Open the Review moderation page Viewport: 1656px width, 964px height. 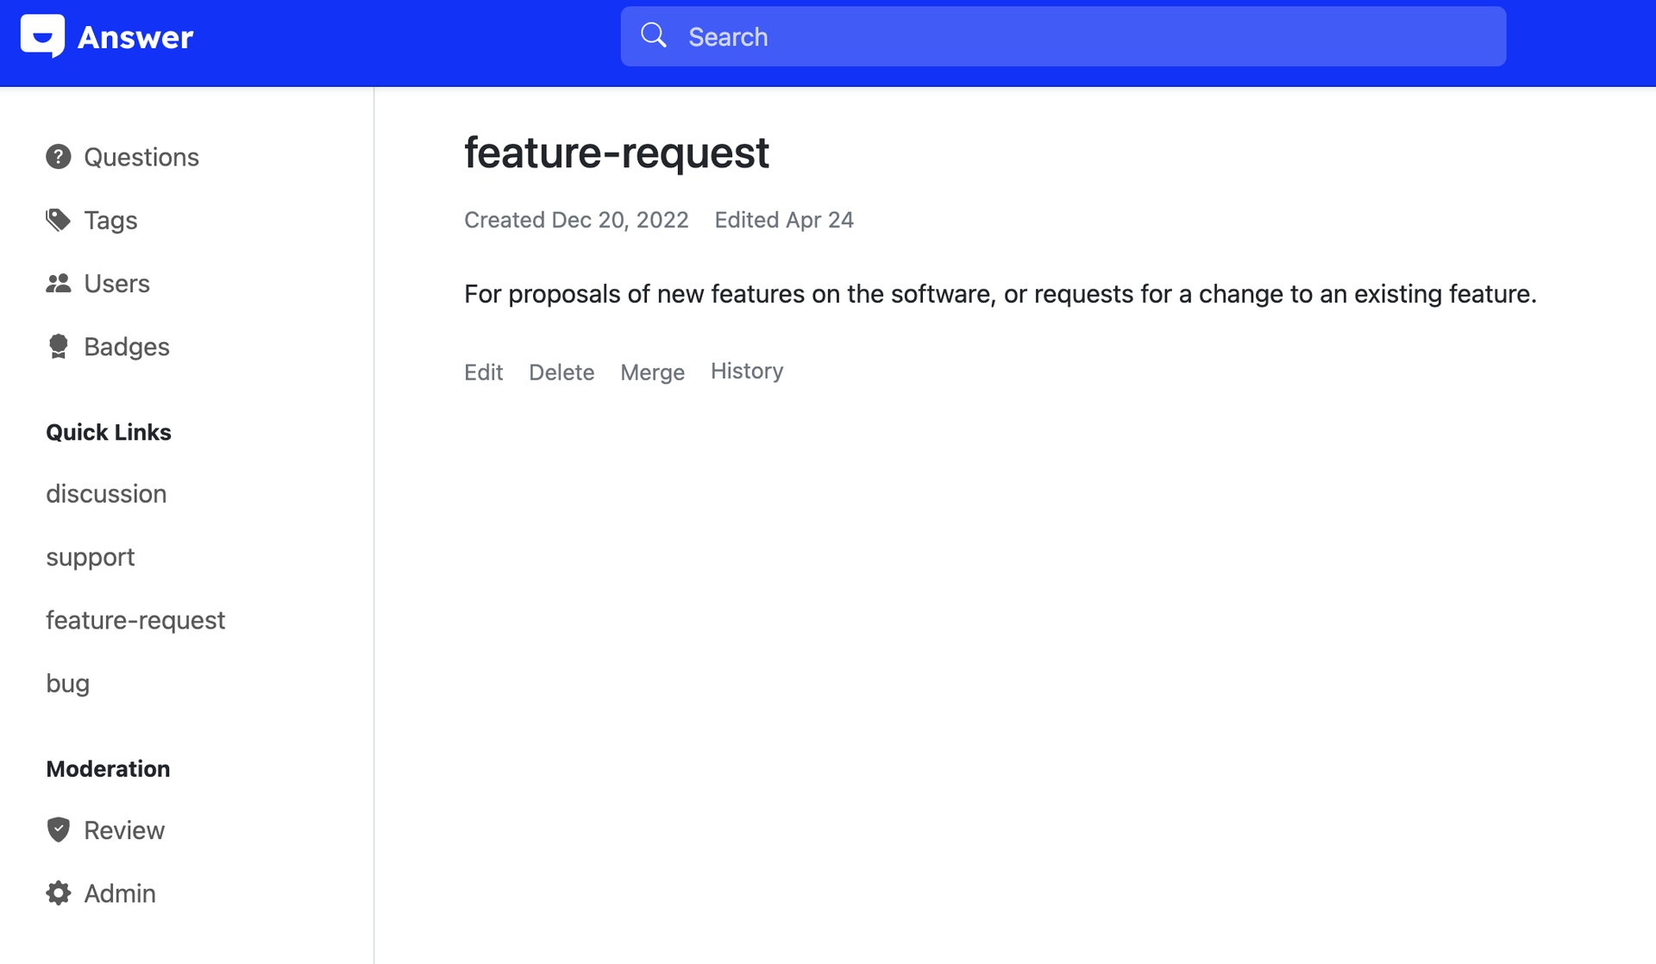click(124, 829)
